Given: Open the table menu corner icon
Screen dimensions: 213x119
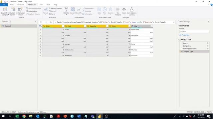Looking at the screenshot, I should pos(40,26).
